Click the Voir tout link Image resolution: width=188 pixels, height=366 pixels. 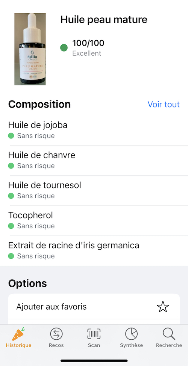pos(164,104)
